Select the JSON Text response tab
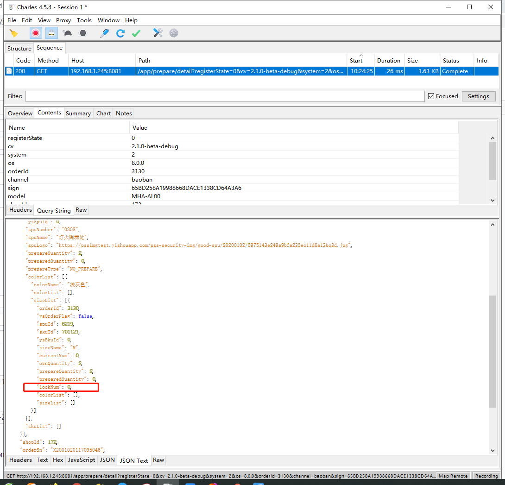 (134, 460)
